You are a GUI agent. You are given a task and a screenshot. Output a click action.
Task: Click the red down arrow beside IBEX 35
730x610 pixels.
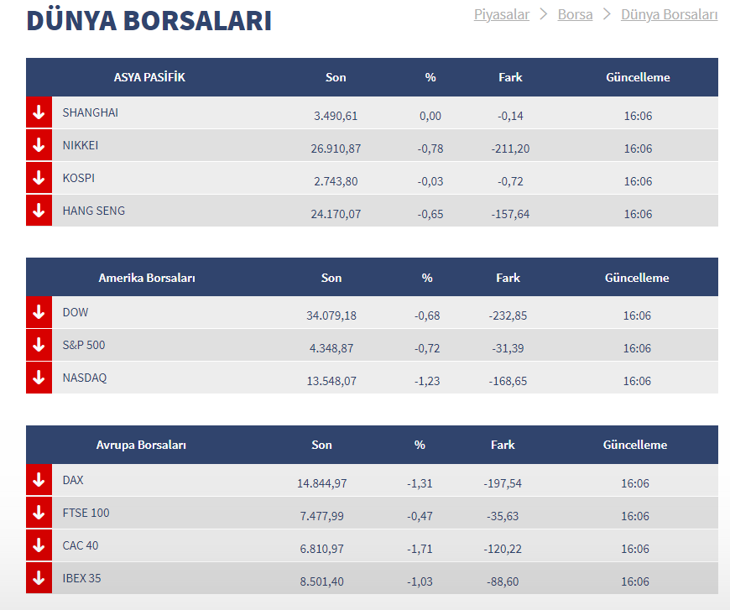tap(39, 578)
